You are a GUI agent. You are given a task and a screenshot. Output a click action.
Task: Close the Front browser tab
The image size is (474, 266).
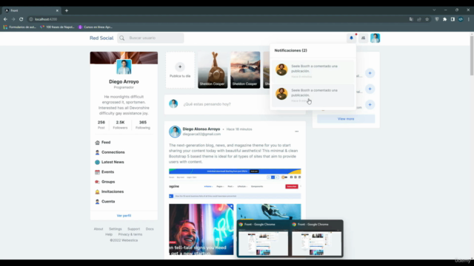pos(57,10)
